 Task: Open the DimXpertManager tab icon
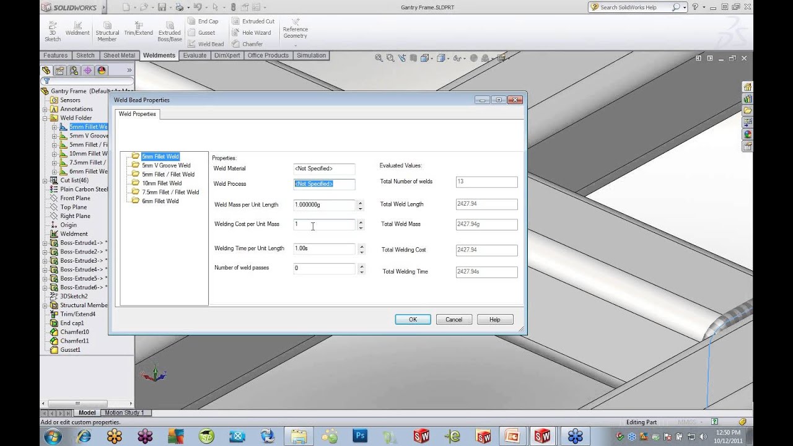(88, 71)
